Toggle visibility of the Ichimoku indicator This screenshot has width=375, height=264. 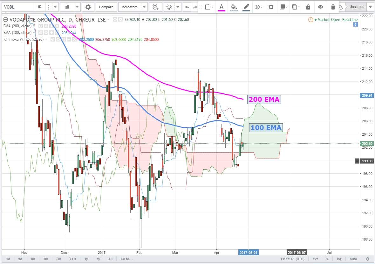[53, 39]
